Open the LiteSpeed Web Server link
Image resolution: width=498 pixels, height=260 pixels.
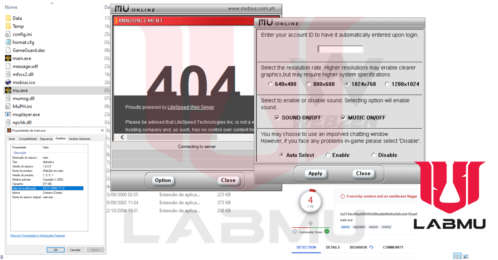191,107
